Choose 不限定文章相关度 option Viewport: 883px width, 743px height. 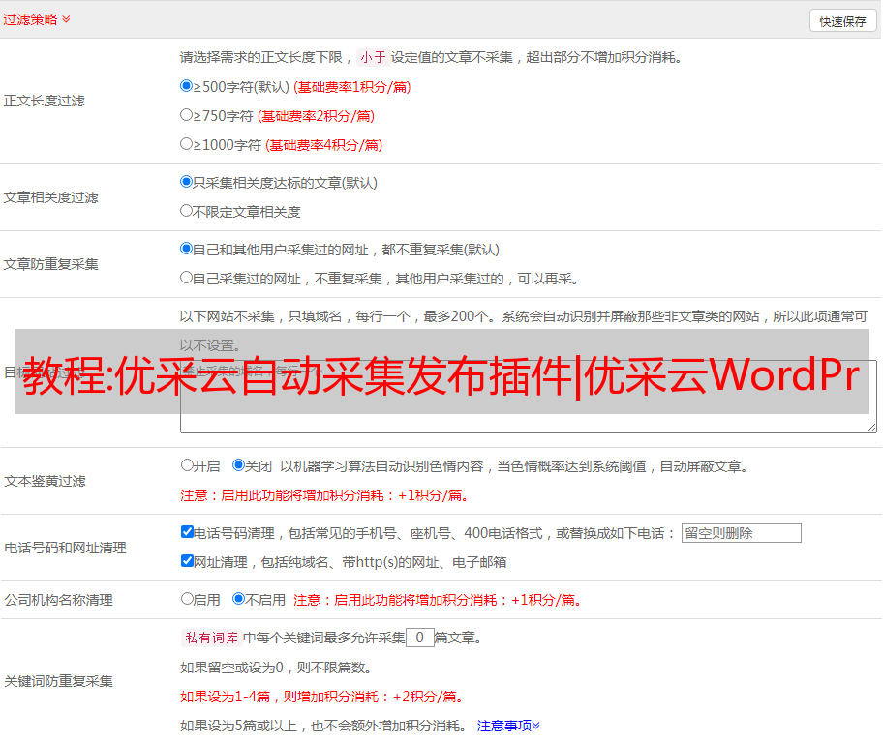[x=187, y=211]
